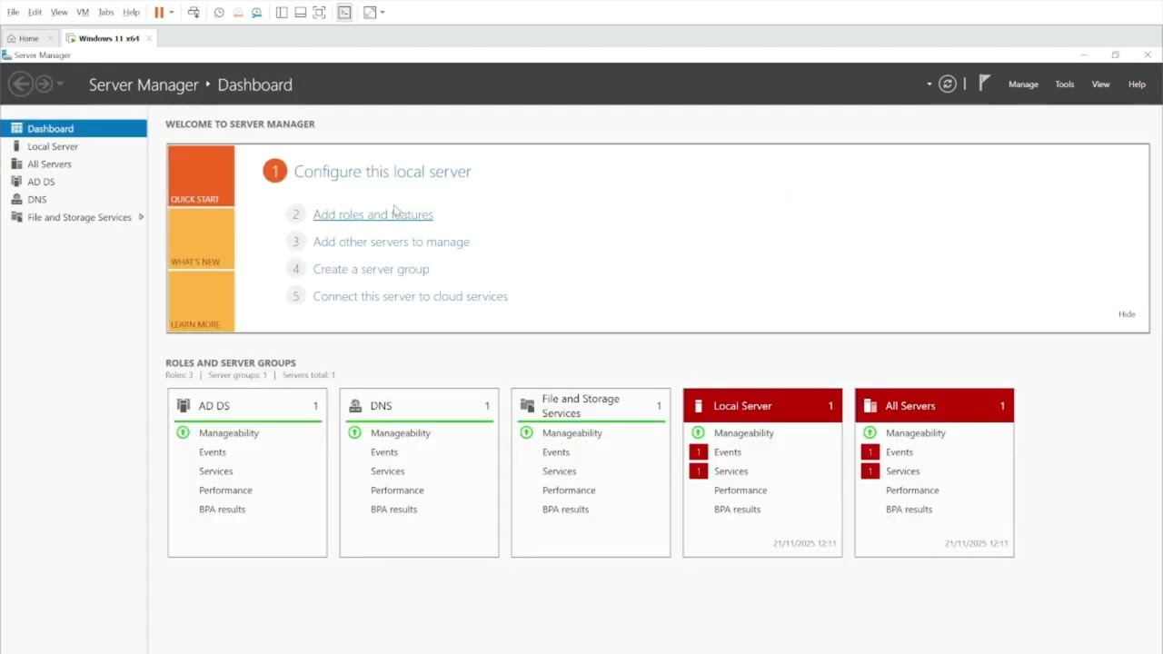This screenshot has width=1163, height=654.
Task: Click Manageability in the AD DS tile
Action: pos(229,433)
